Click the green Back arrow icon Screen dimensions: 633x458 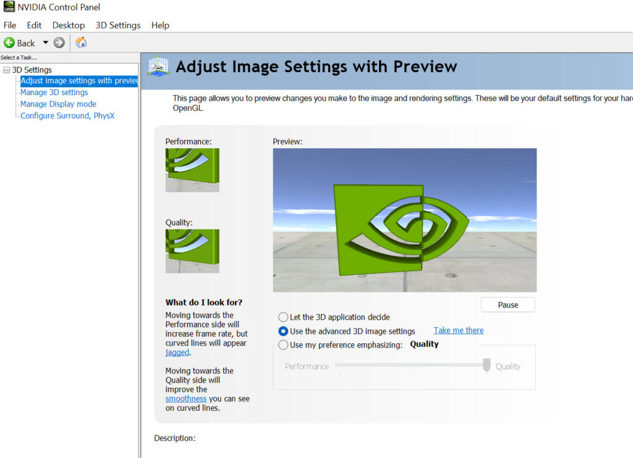pos(9,43)
